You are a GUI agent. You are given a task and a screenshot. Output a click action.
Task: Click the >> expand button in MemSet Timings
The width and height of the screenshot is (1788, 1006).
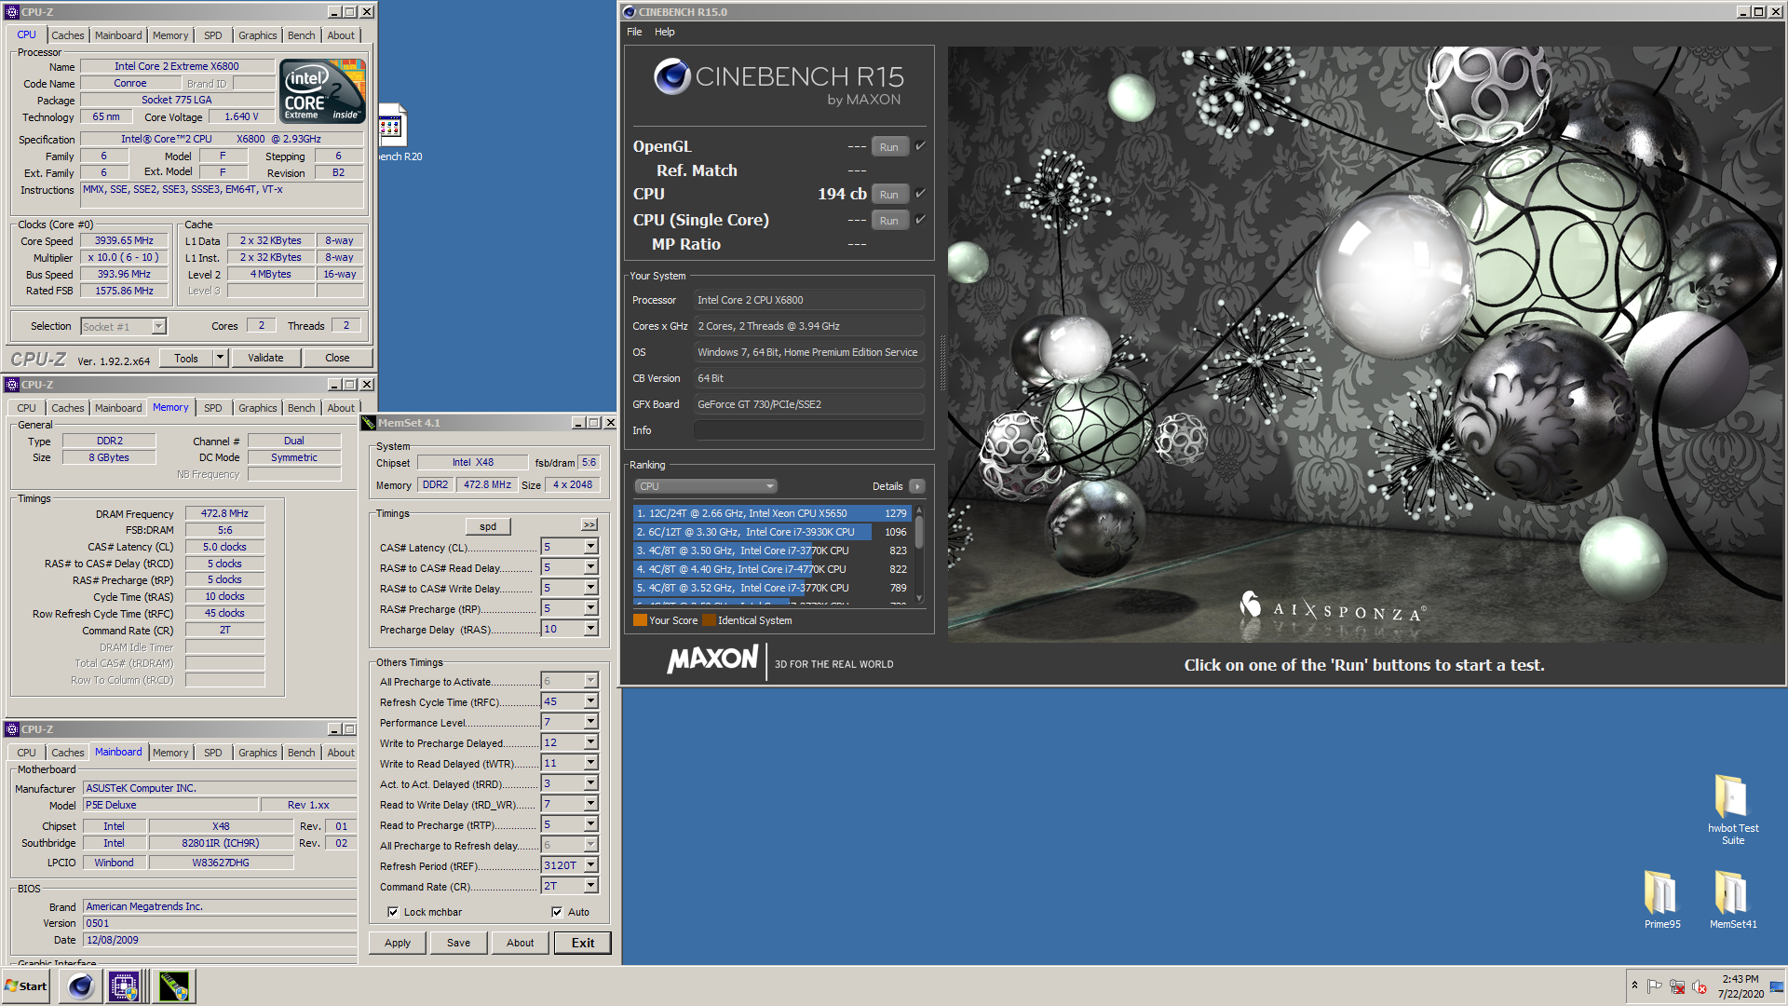coord(589,525)
